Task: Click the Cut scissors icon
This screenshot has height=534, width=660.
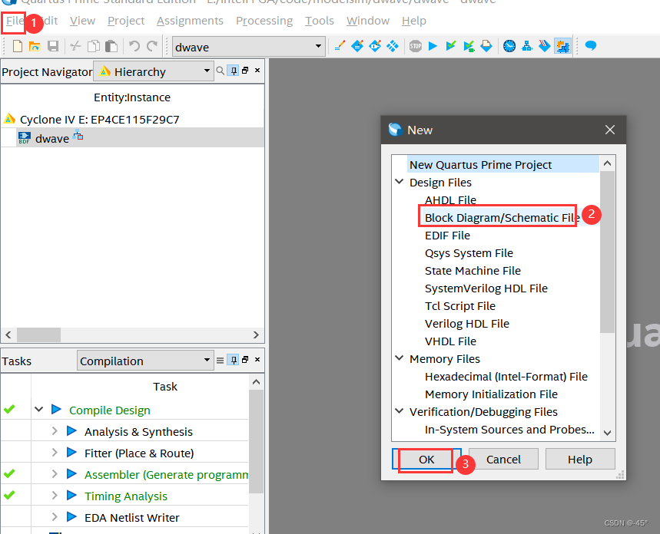Action: [76, 46]
